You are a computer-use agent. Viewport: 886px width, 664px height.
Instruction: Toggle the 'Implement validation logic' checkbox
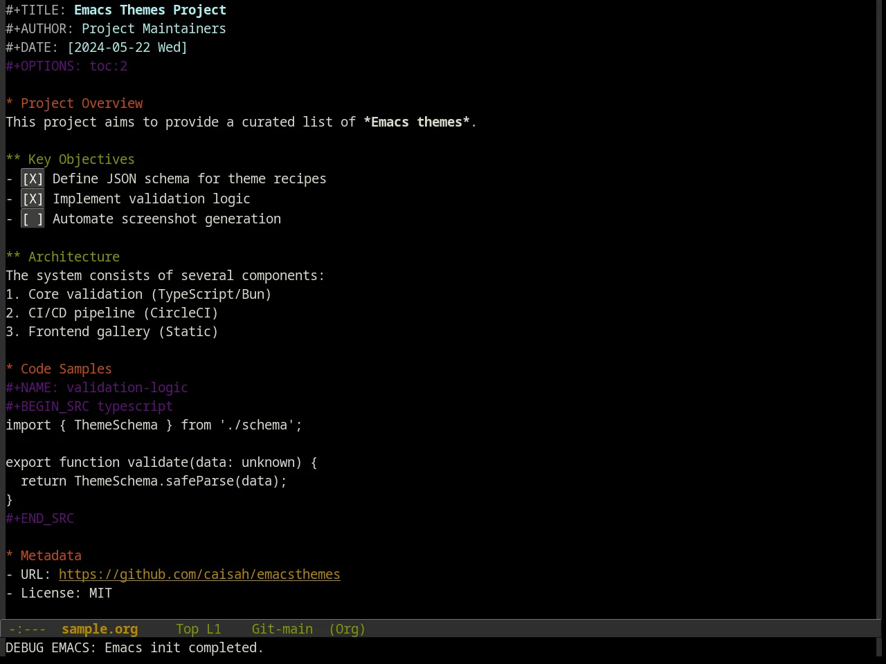coord(33,199)
